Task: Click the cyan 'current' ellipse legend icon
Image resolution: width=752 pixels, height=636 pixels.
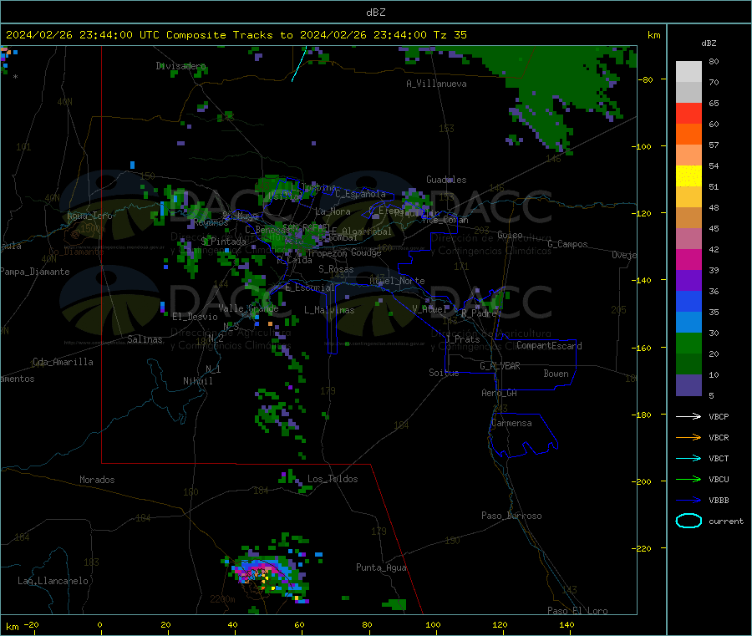Action: tap(688, 521)
